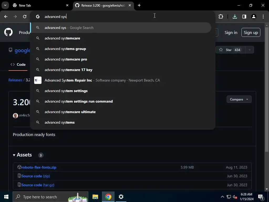
Task: Reload the current page
Action: [25, 17]
